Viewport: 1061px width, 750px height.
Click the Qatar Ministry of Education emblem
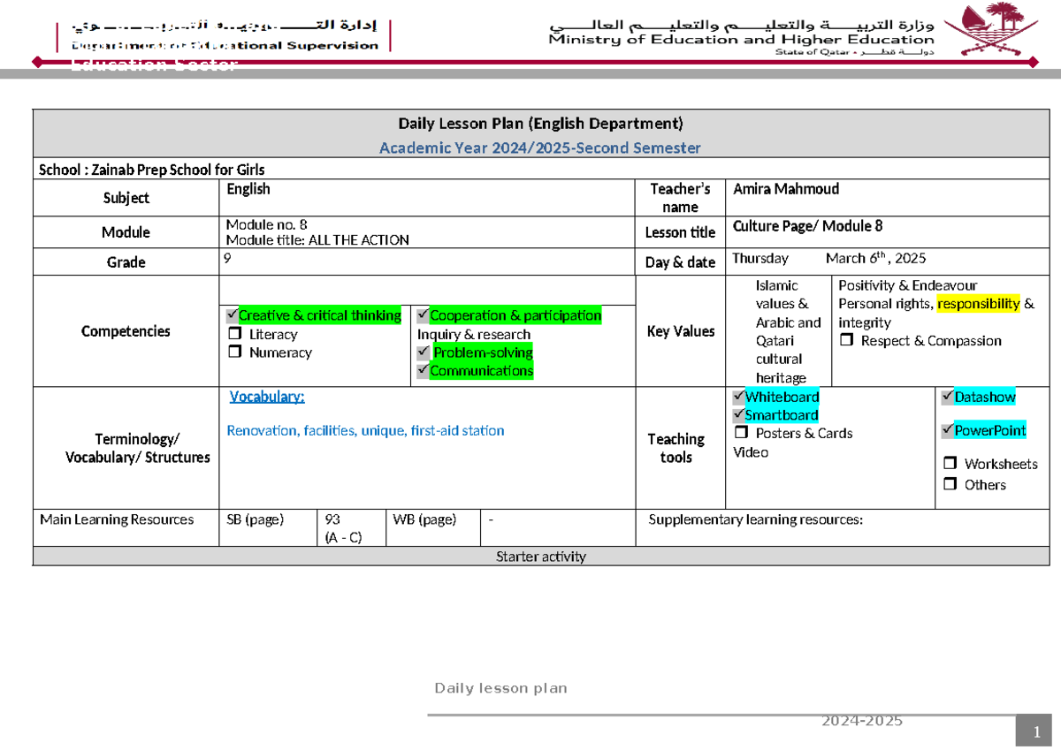990,31
